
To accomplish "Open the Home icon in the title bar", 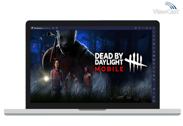I will coord(53,28).
